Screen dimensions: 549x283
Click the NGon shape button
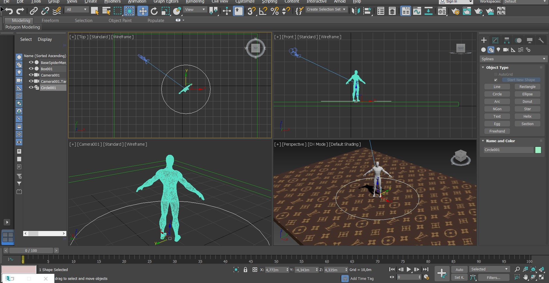coord(497,109)
